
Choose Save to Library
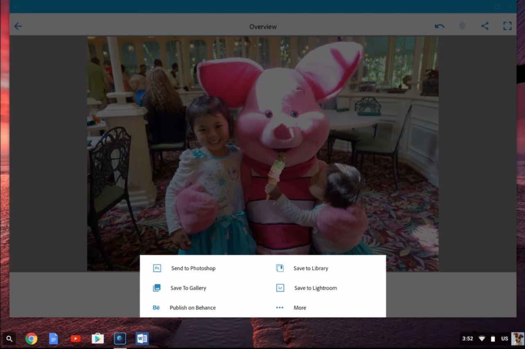coord(311,268)
